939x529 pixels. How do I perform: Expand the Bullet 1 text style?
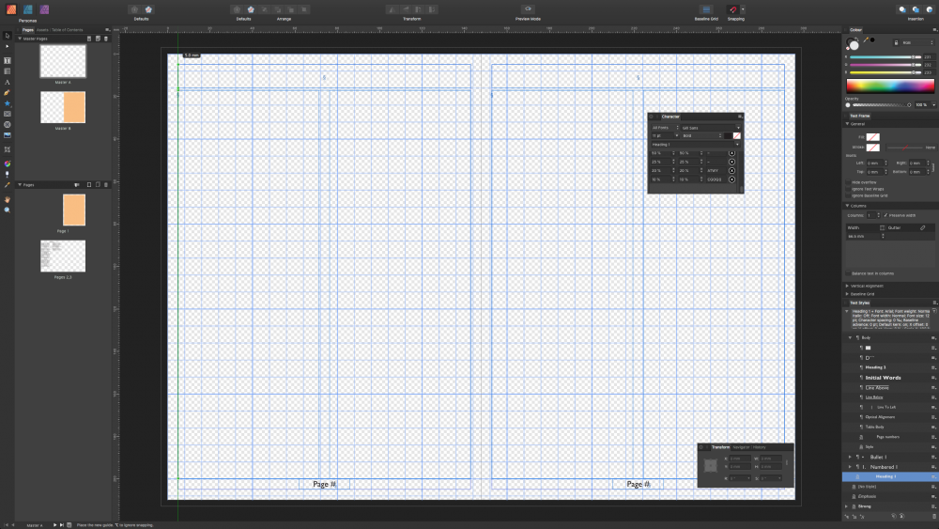851,457
